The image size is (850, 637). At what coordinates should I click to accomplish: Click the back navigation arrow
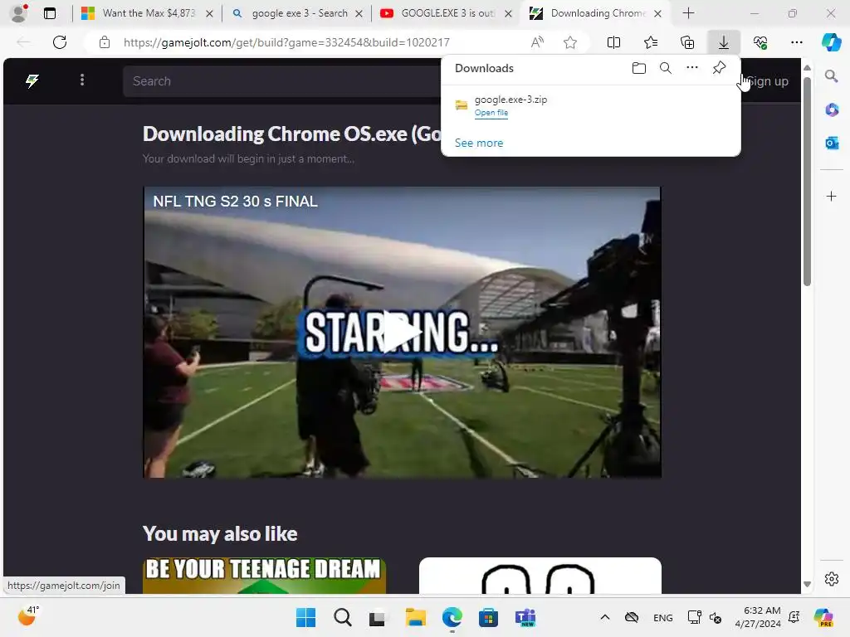tap(23, 42)
